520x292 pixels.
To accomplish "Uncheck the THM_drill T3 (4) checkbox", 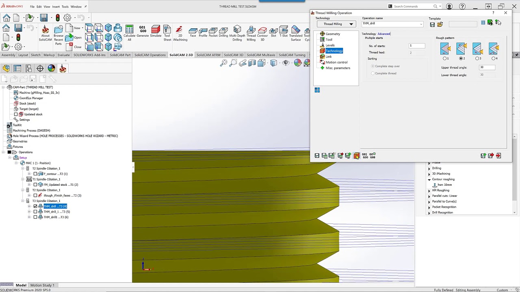I will pyautogui.click(x=35, y=206).
